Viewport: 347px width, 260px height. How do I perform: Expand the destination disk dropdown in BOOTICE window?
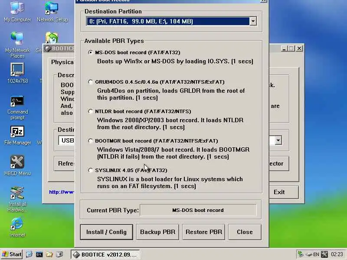(278, 140)
